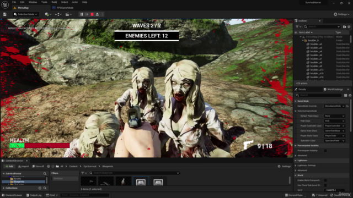Screen dimensions: 353x198
Task: Select boulder_a12 in the Outliner
Action: tap(317, 70)
